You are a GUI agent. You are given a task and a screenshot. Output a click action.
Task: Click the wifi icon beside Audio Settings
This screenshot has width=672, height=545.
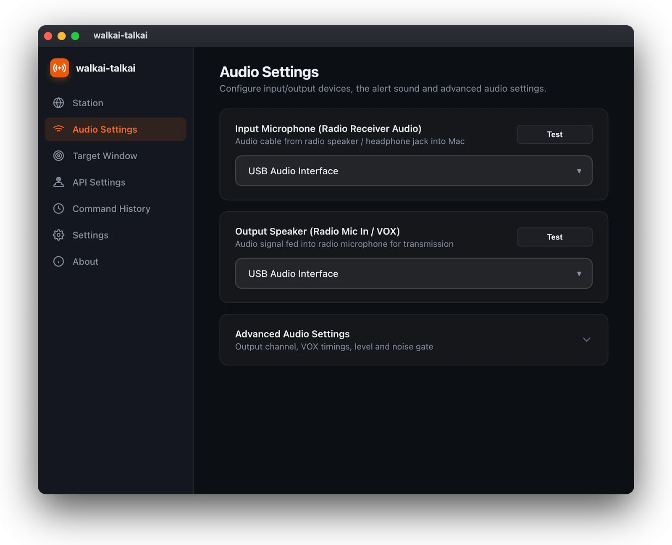[59, 129]
